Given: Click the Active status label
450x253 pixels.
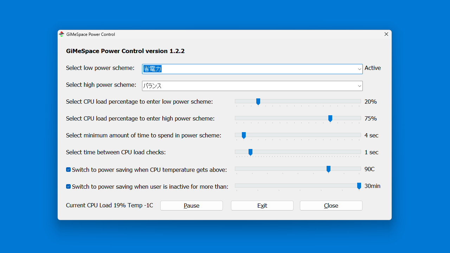Looking at the screenshot, I should click(x=373, y=68).
